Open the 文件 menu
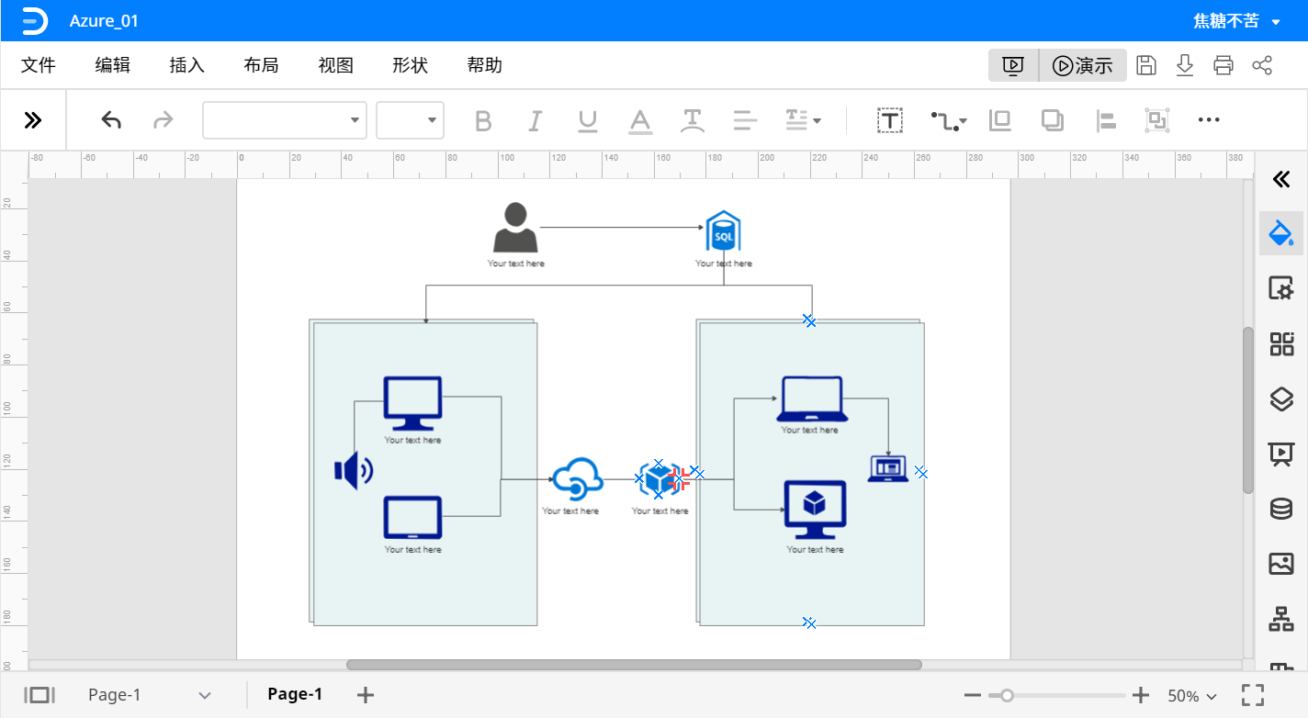The width and height of the screenshot is (1308, 718). point(39,65)
